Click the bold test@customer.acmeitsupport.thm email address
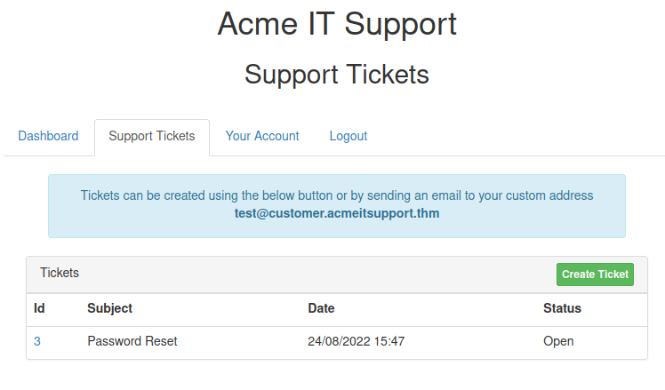665x390 pixels. click(x=337, y=214)
